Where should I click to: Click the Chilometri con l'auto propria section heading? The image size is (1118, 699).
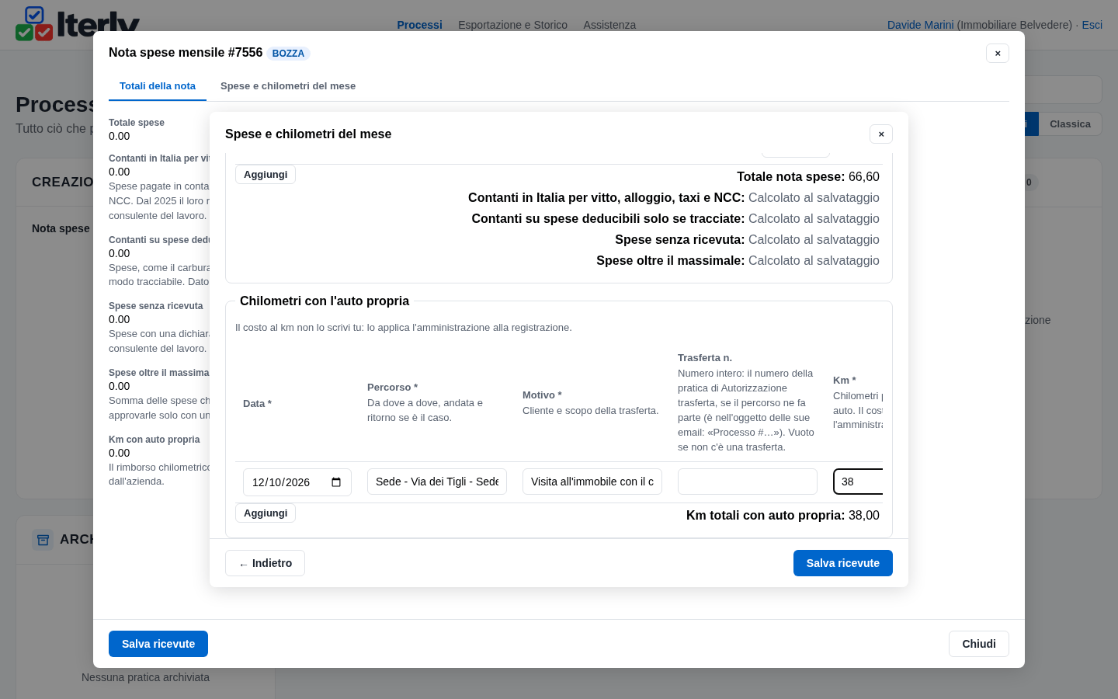pyautogui.click(x=325, y=301)
